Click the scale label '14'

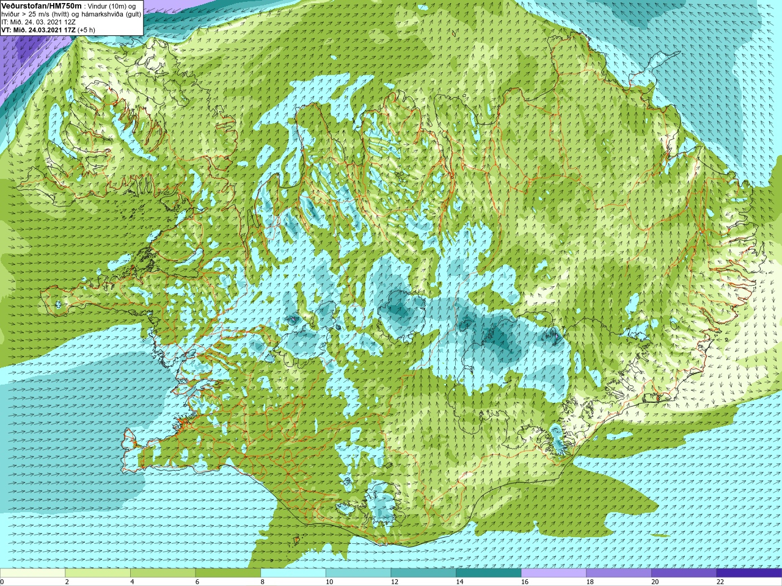pos(459,582)
